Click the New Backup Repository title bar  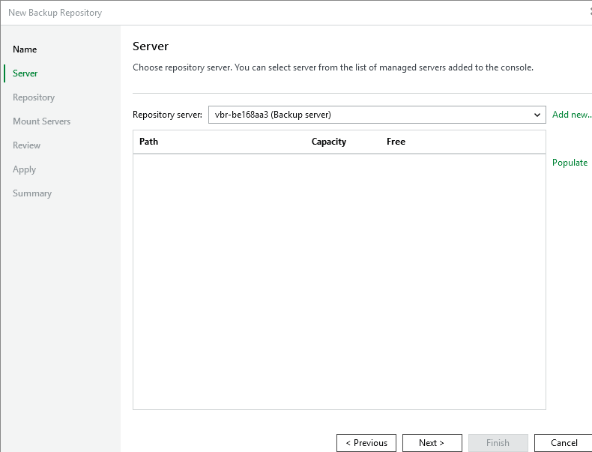coord(225,13)
